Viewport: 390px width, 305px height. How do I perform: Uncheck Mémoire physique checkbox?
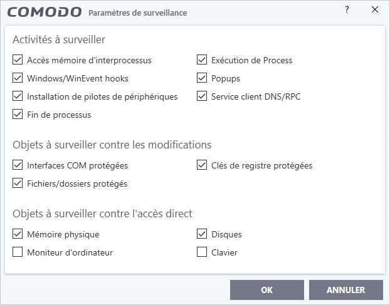pos(18,234)
